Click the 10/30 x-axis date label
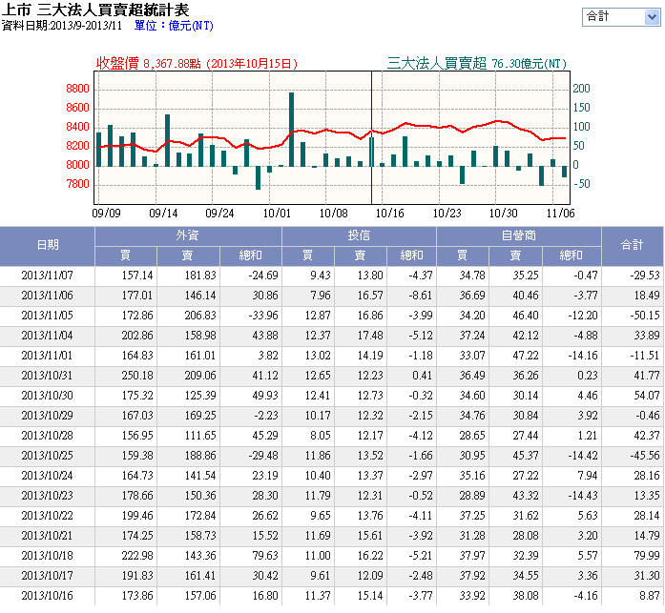This screenshot has height=613, width=665. point(504,214)
